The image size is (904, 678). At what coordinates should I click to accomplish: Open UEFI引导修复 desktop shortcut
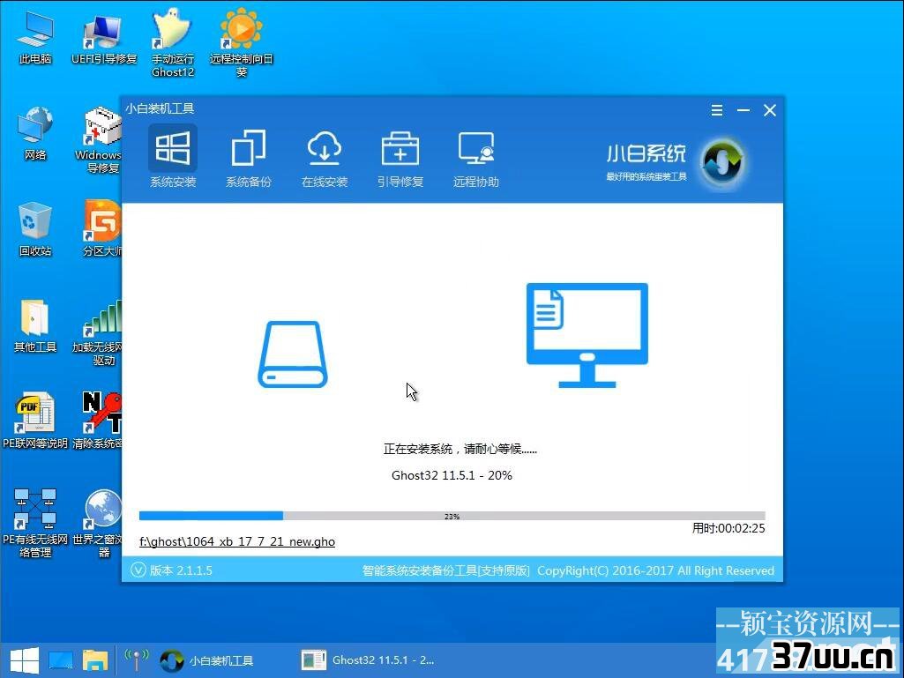pos(104,38)
